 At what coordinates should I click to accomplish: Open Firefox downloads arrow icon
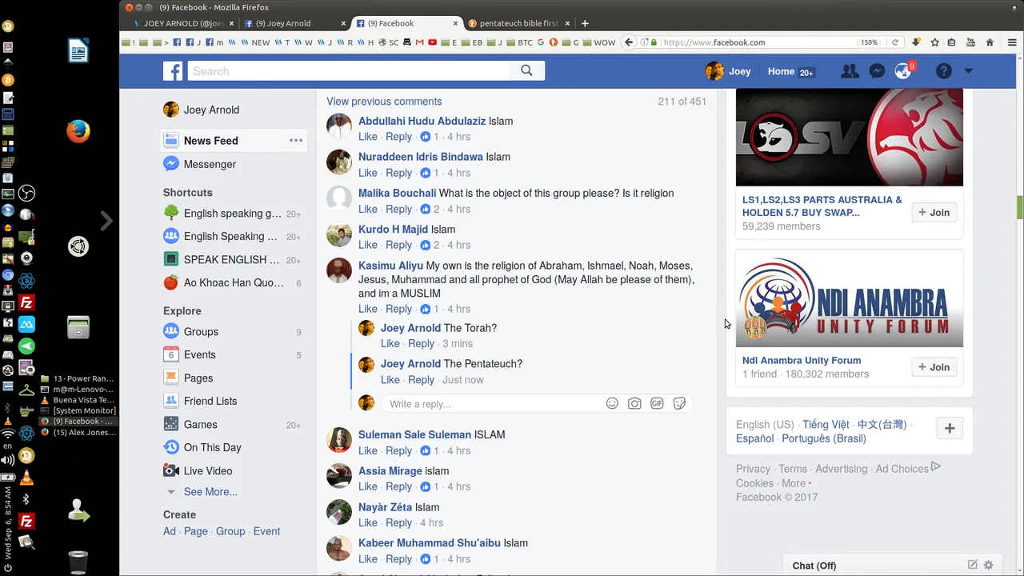916,42
